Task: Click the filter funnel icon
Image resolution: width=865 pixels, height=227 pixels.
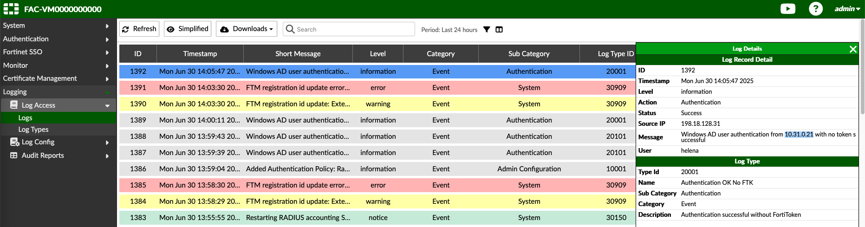Action: coord(487,30)
